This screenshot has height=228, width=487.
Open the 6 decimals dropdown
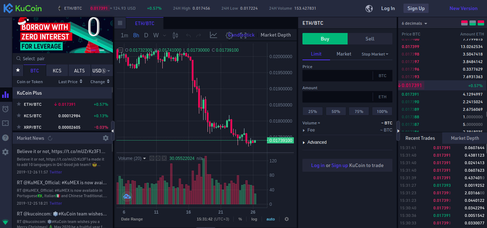point(415,23)
